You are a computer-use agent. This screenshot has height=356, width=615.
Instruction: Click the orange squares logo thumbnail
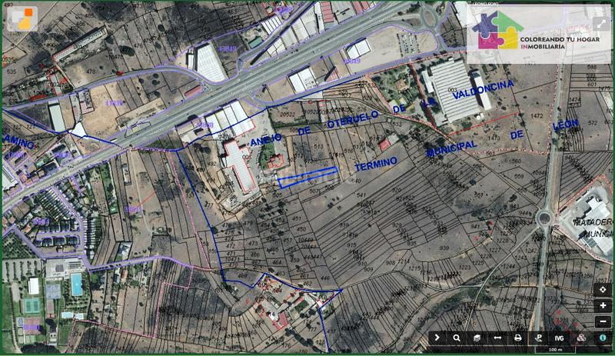[x=23, y=18]
